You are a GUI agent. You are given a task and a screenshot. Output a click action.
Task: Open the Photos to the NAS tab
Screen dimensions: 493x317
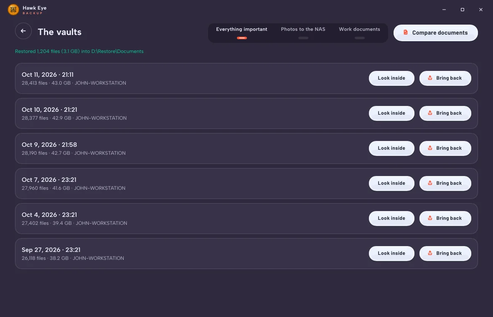click(x=303, y=33)
